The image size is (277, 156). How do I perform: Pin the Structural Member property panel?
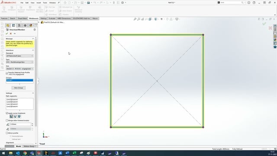[15, 33]
